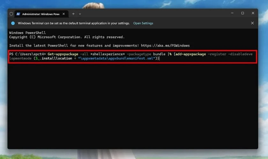
Task: Open a new tab with plus button
Action: point(73,14)
